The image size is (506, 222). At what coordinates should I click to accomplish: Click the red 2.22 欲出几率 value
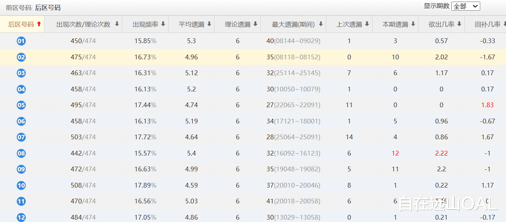pos(441,153)
